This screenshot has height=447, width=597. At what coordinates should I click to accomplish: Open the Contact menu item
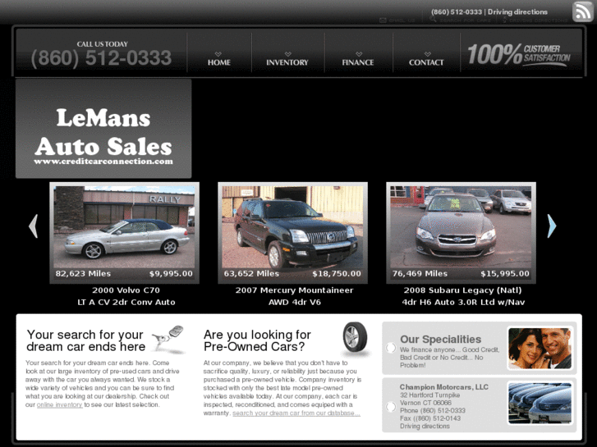coord(426,62)
